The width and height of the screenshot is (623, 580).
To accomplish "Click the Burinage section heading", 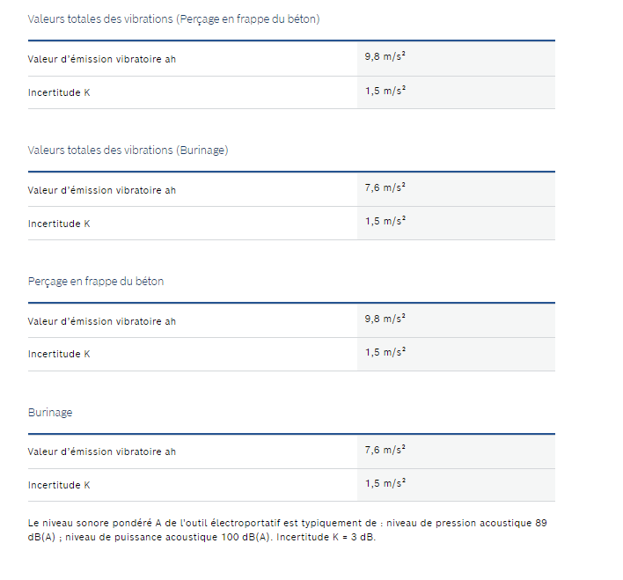I will coord(50,412).
